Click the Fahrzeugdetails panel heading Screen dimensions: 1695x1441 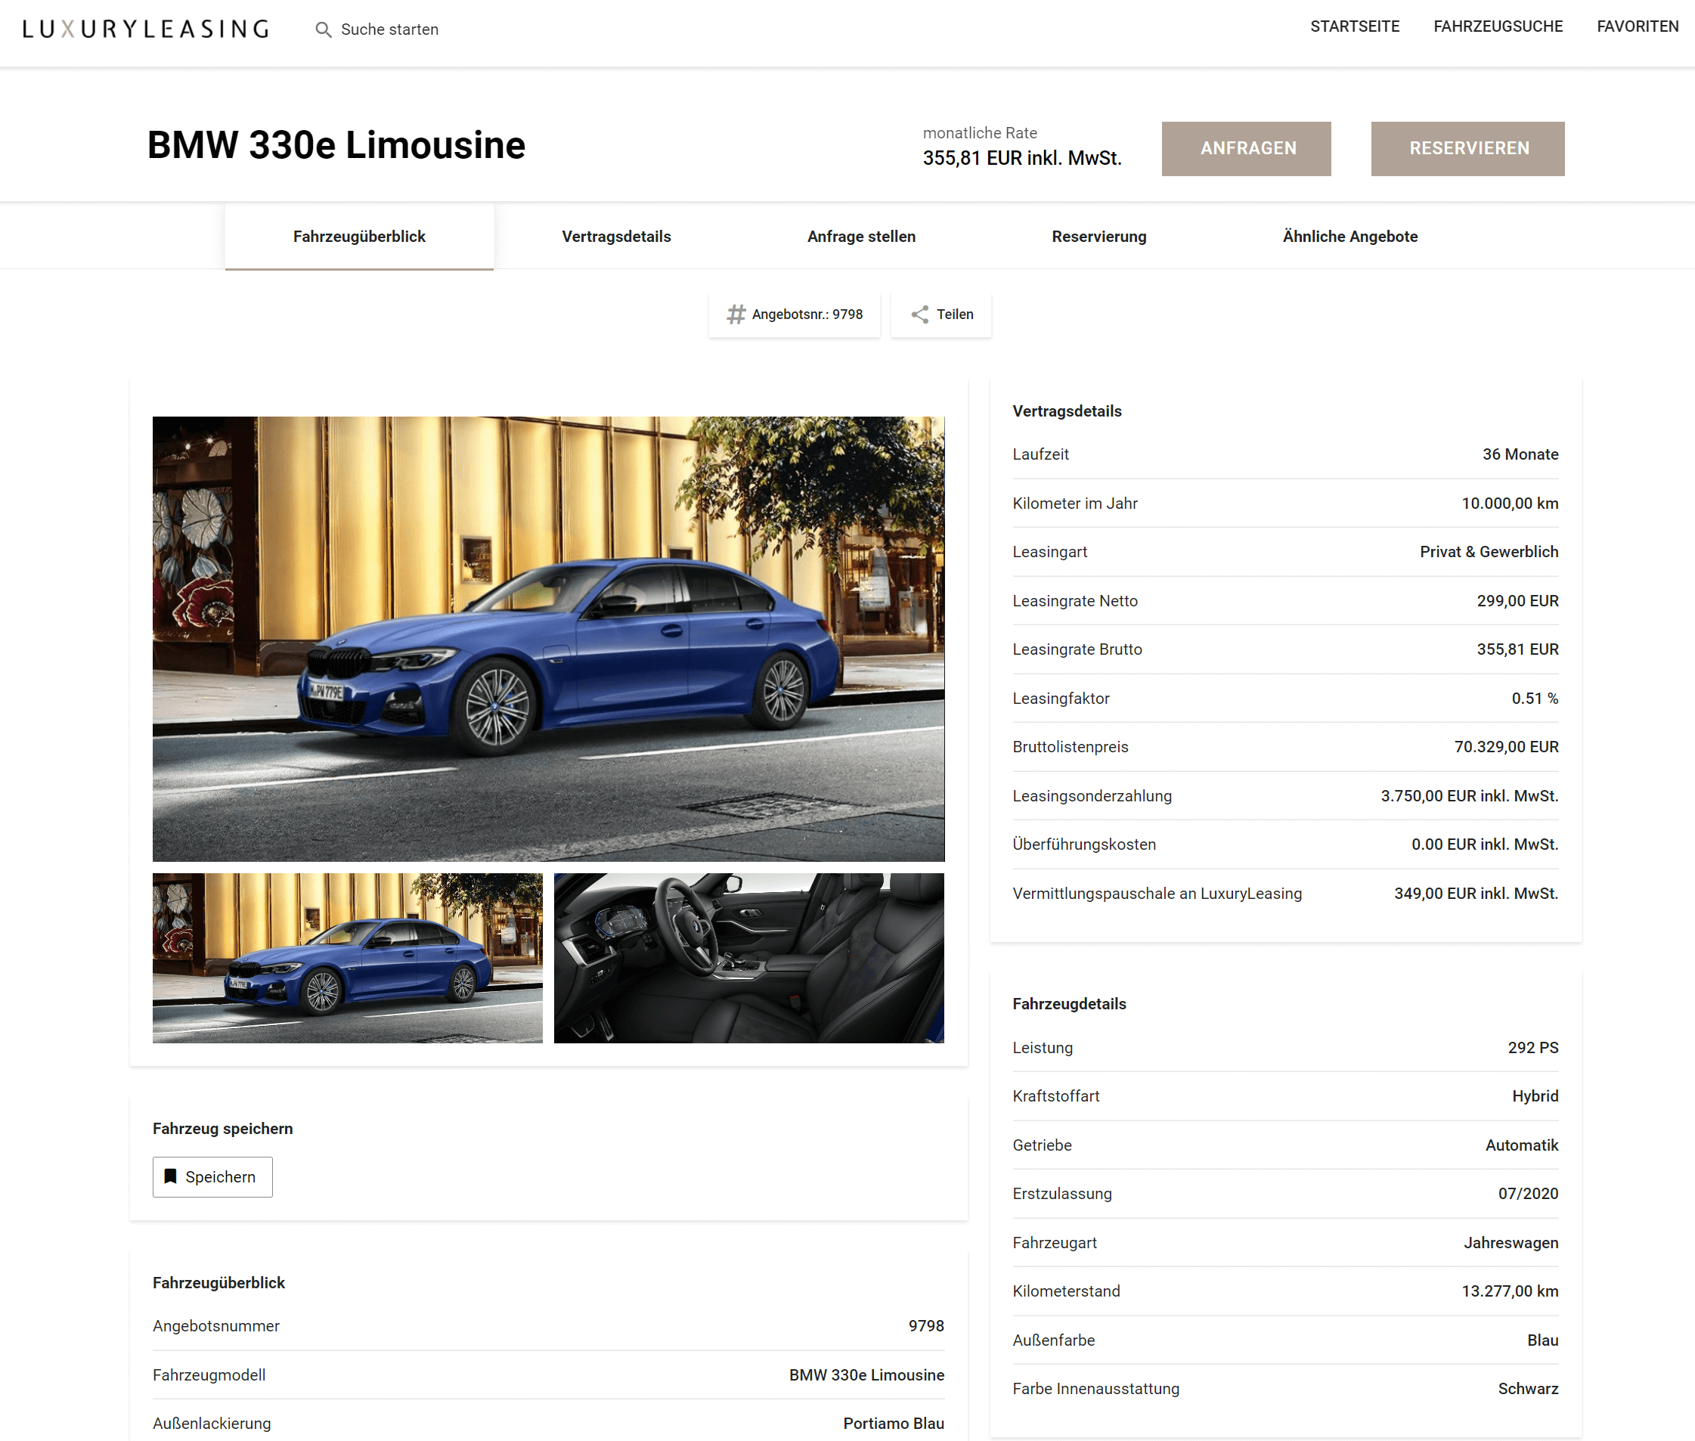coord(1068,1003)
